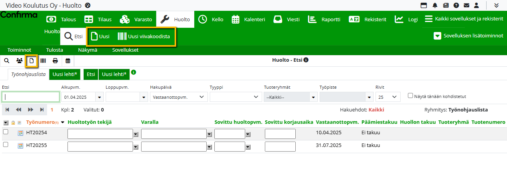
Task: Click the user profile icon
Action: pyautogui.click(x=477, y=5)
